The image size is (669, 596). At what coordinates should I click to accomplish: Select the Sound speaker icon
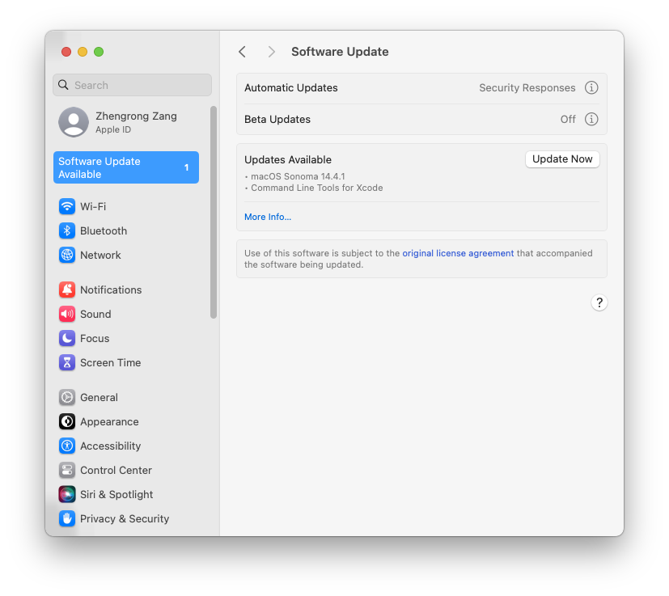tap(67, 314)
